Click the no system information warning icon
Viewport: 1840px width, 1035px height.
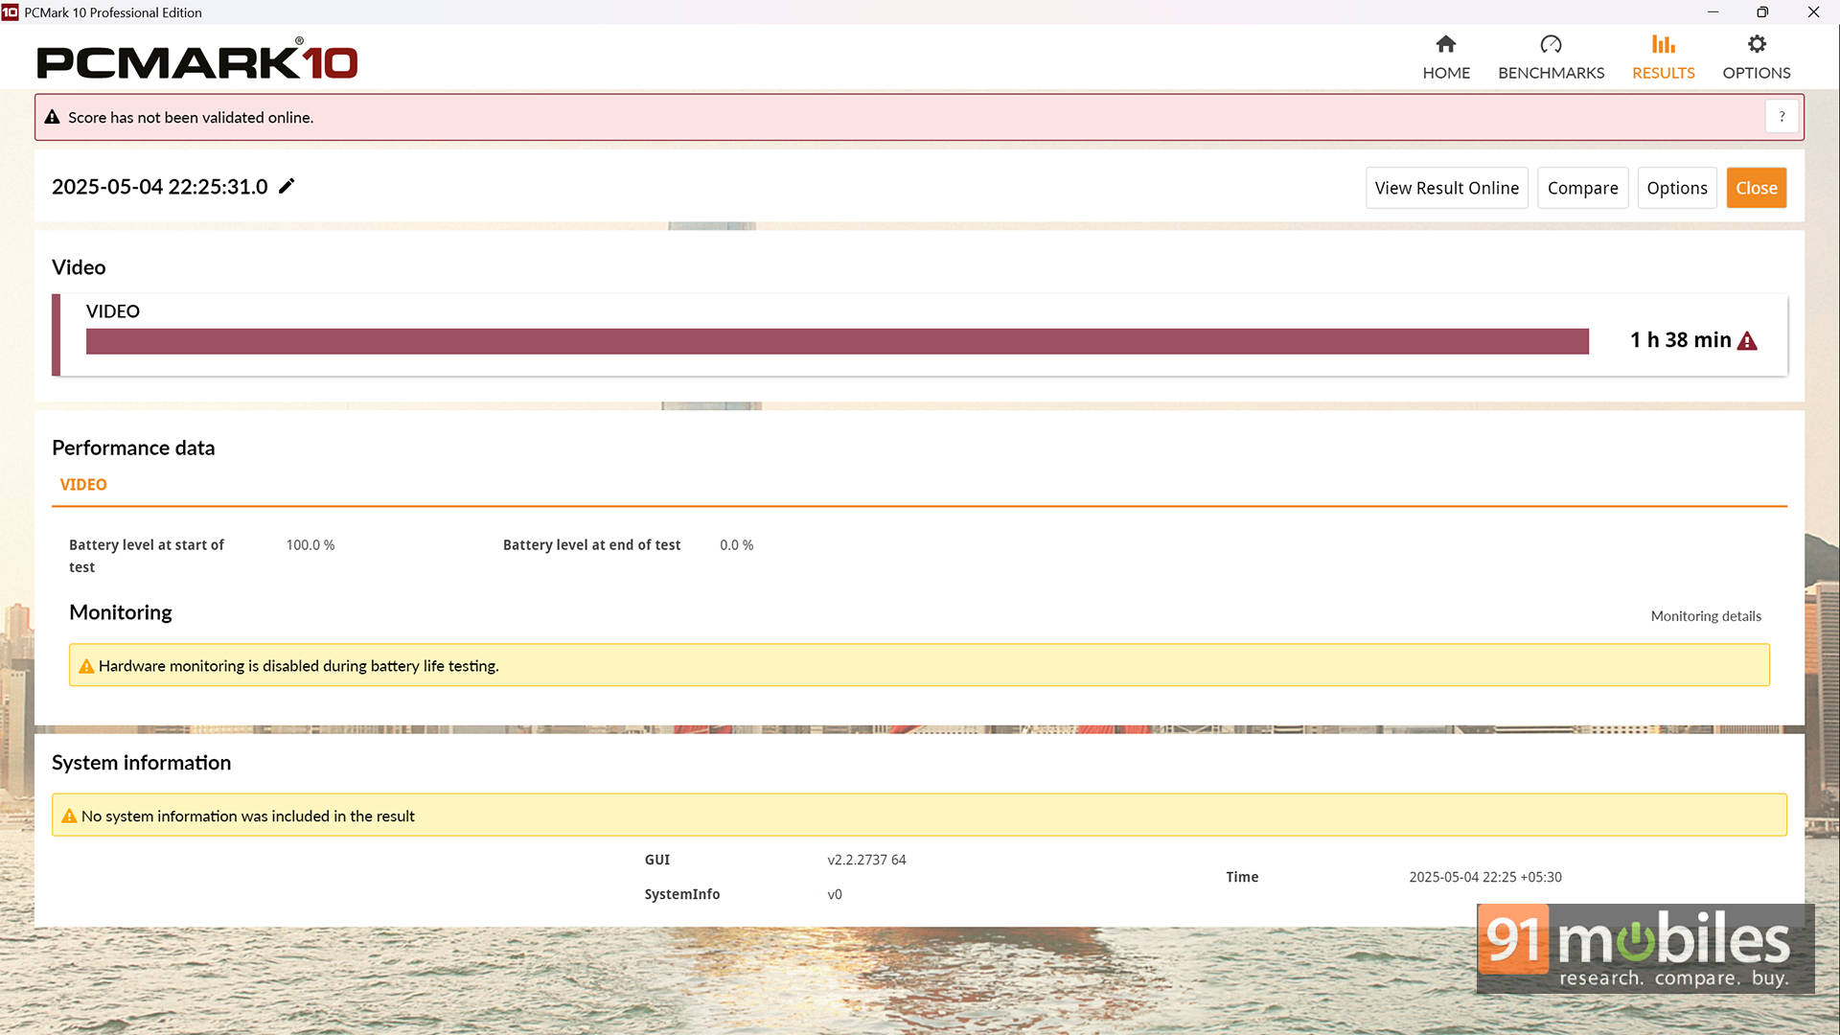click(x=69, y=816)
